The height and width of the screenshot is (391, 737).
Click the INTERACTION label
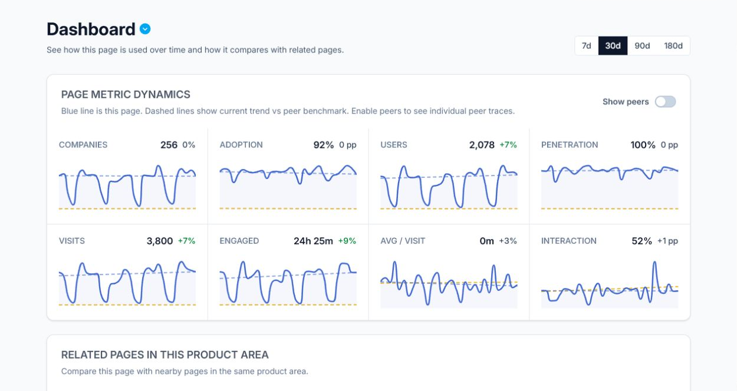(x=569, y=241)
